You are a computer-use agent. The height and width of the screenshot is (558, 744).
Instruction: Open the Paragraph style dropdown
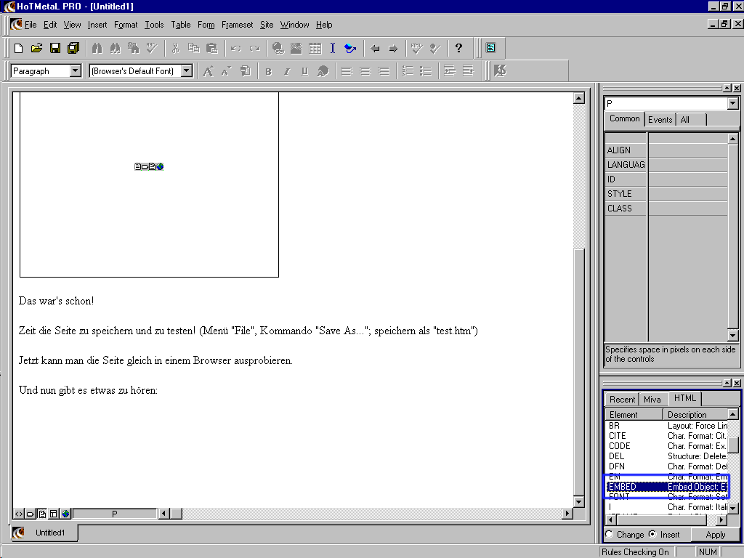pos(76,71)
